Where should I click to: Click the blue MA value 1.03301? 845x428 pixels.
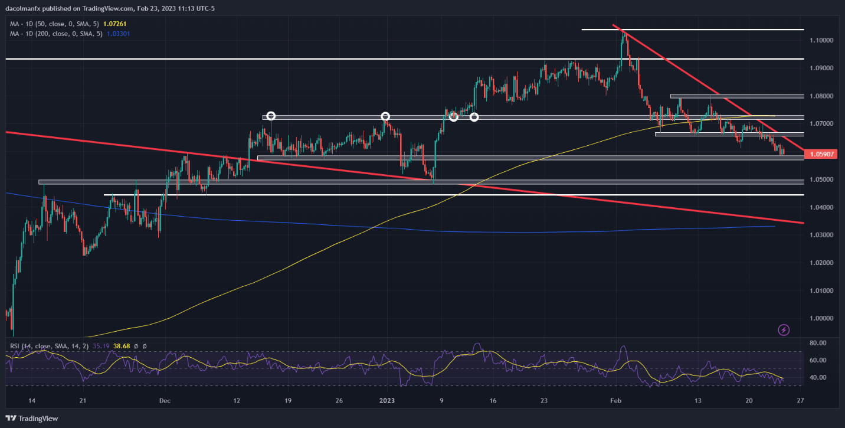pyautogui.click(x=120, y=33)
